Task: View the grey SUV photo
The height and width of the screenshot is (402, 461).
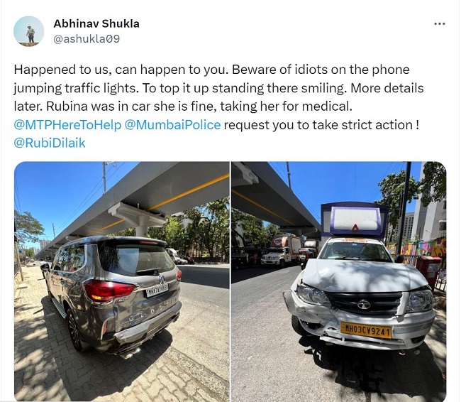Action: [122, 281]
